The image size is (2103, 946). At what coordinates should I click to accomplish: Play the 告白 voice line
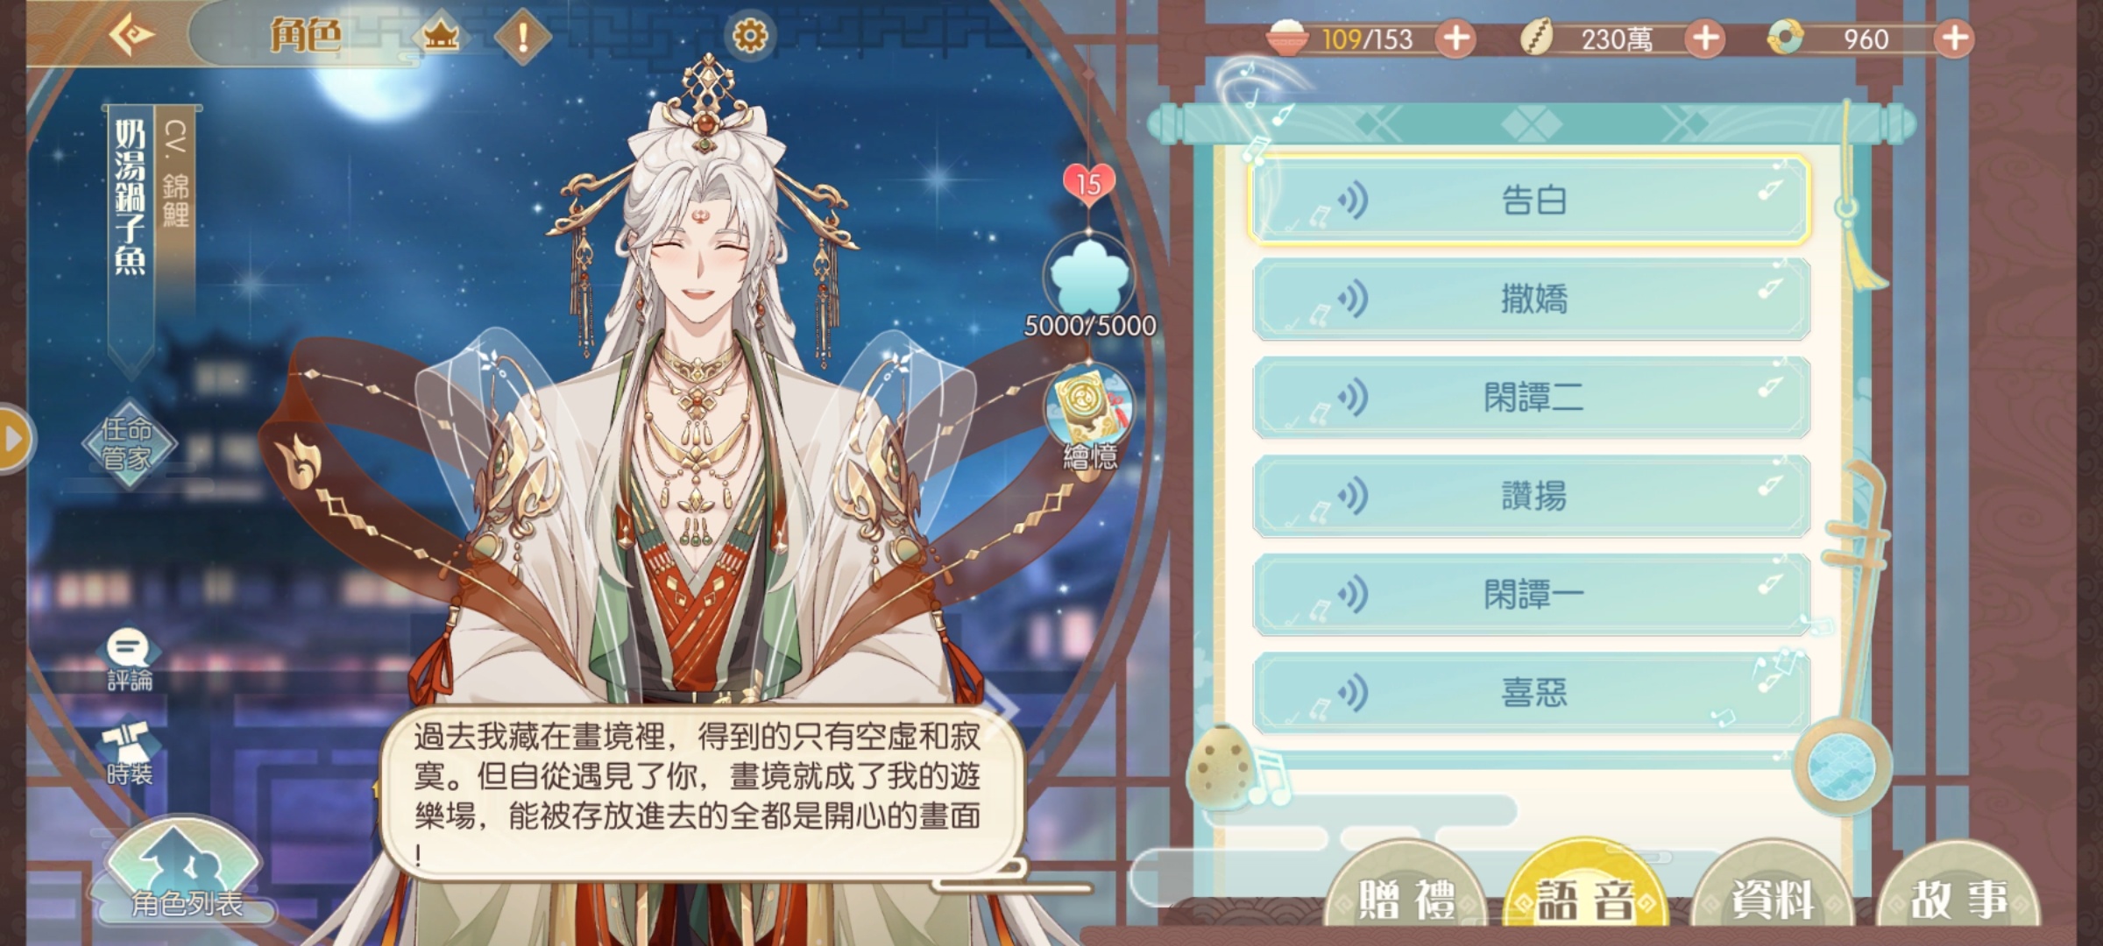point(1531,200)
